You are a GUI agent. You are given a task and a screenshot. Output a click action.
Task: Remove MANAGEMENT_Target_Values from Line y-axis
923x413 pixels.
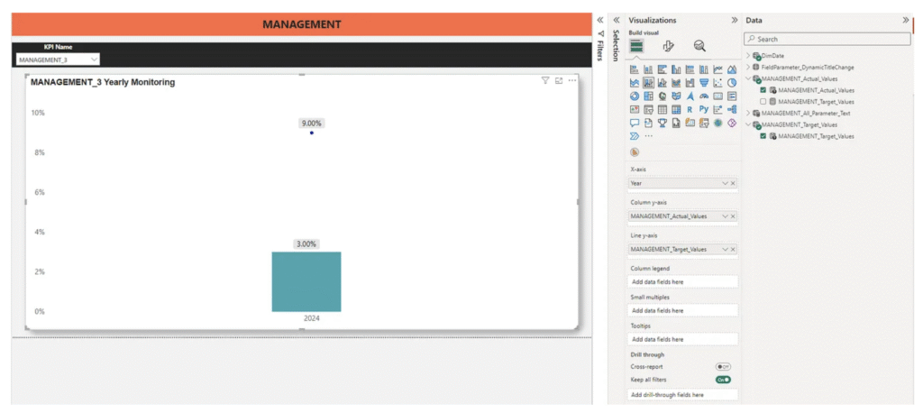click(733, 249)
